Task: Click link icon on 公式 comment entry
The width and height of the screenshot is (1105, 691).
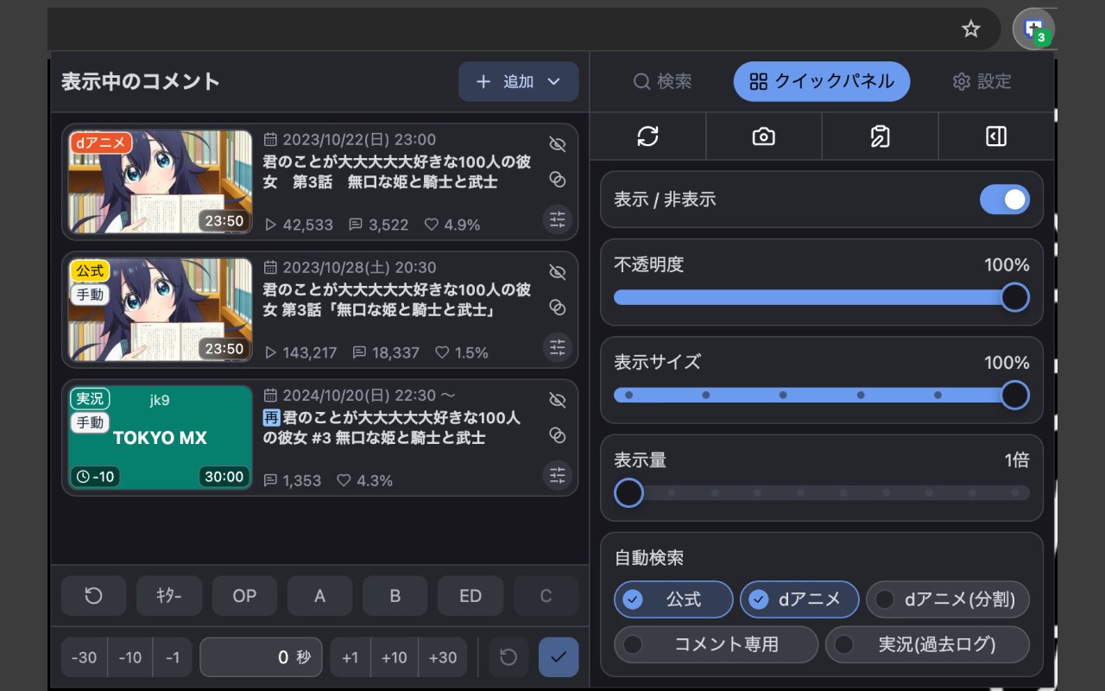Action: click(558, 307)
